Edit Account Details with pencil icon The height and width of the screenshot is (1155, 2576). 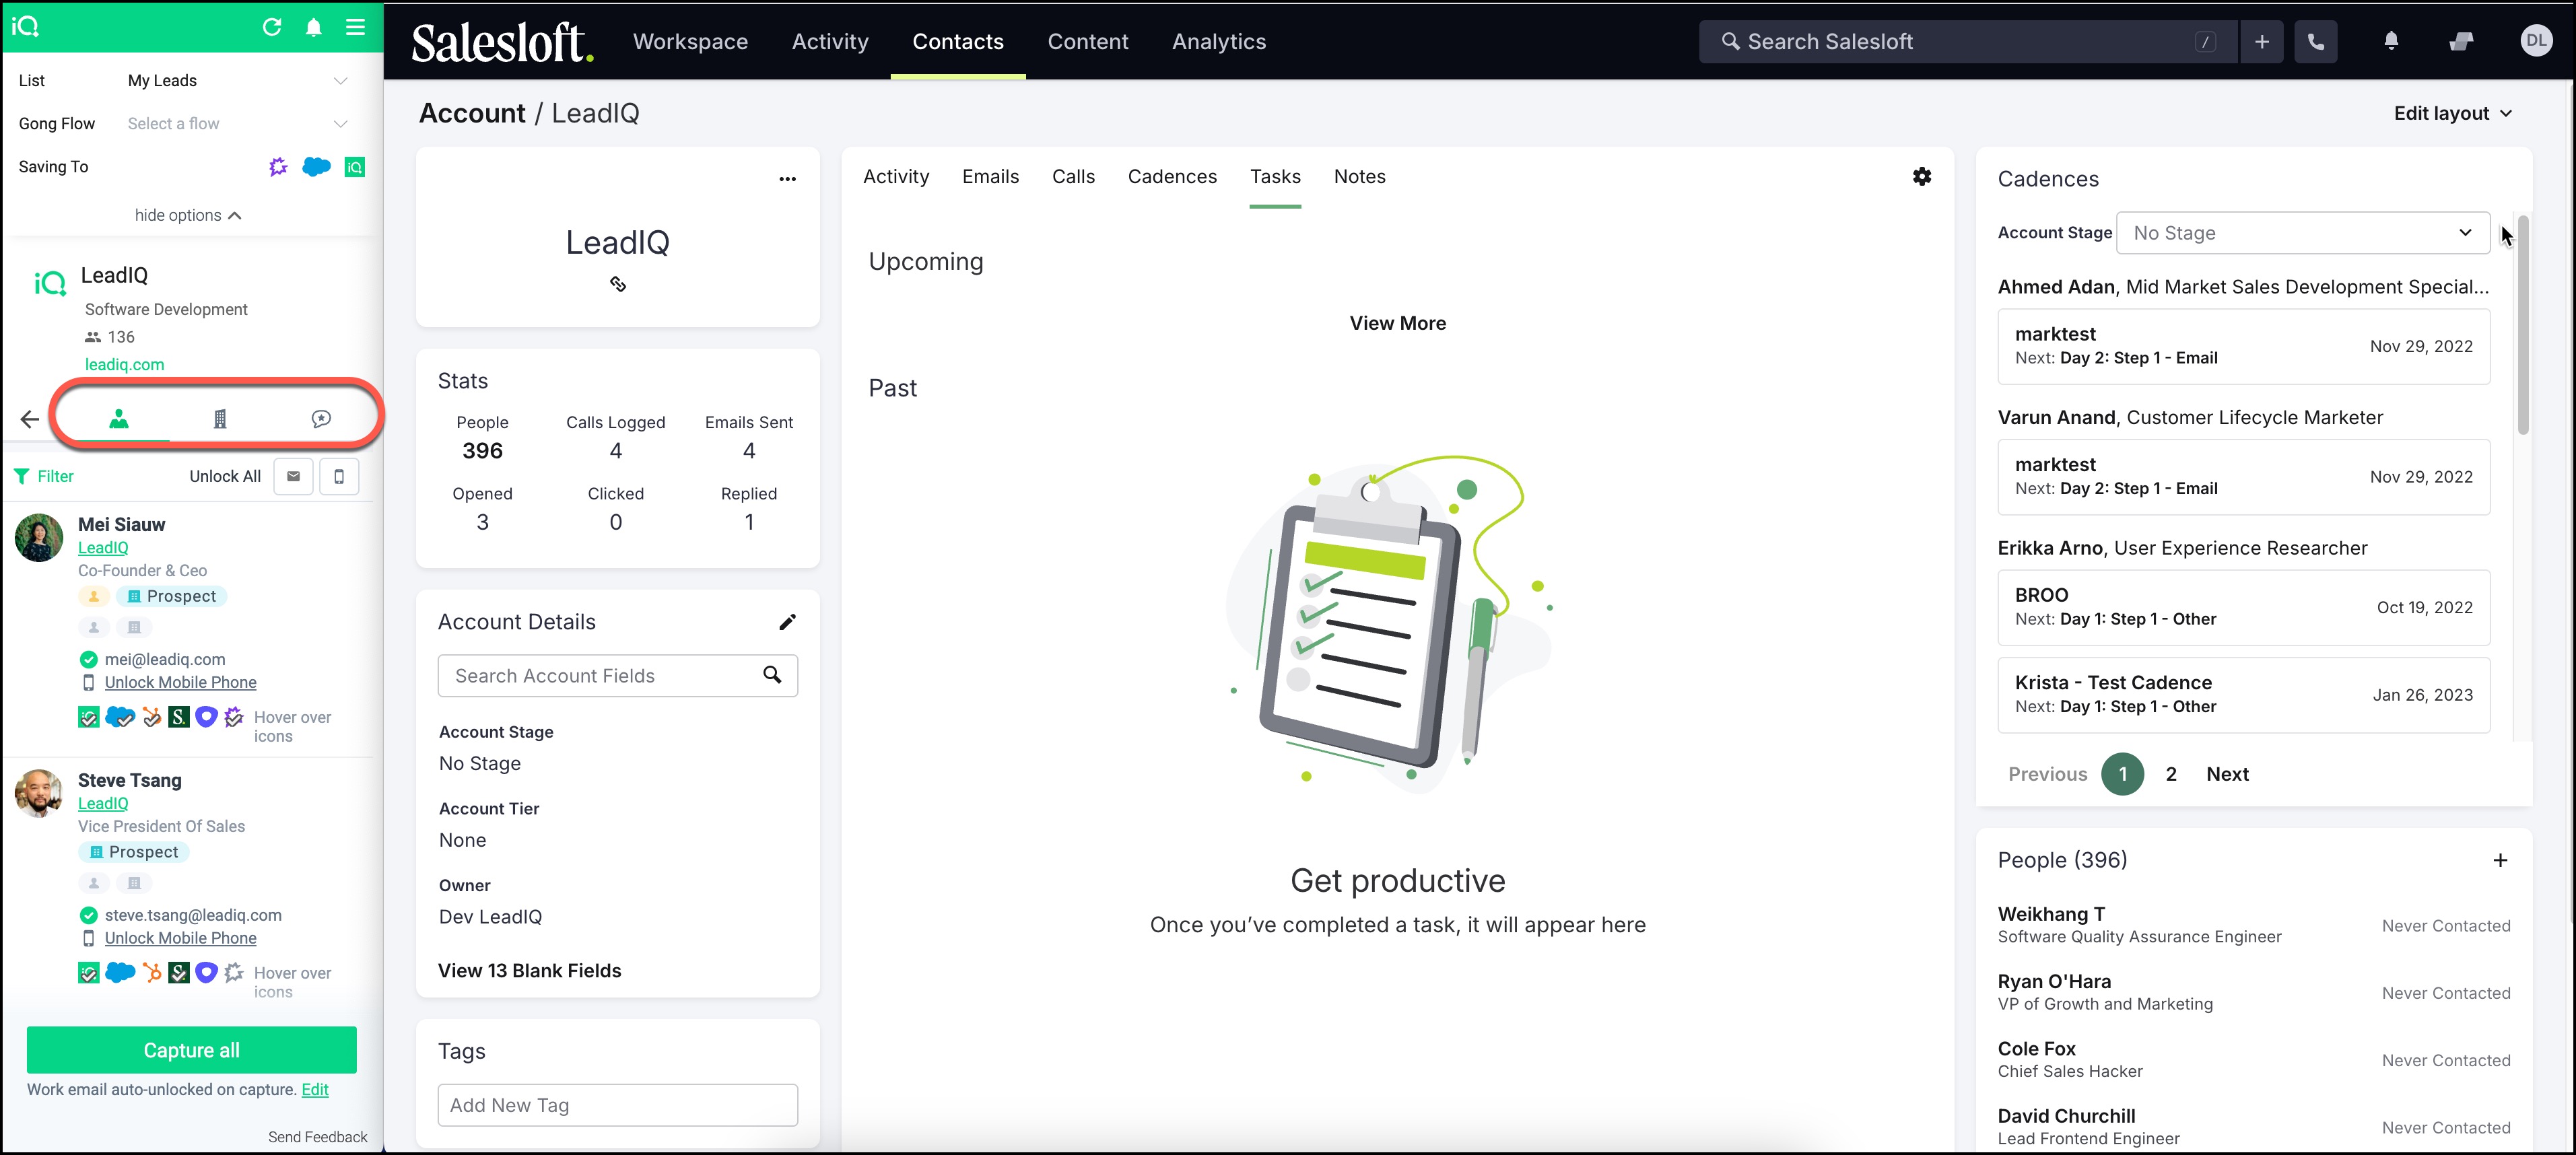pyautogui.click(x=788, y=622)
